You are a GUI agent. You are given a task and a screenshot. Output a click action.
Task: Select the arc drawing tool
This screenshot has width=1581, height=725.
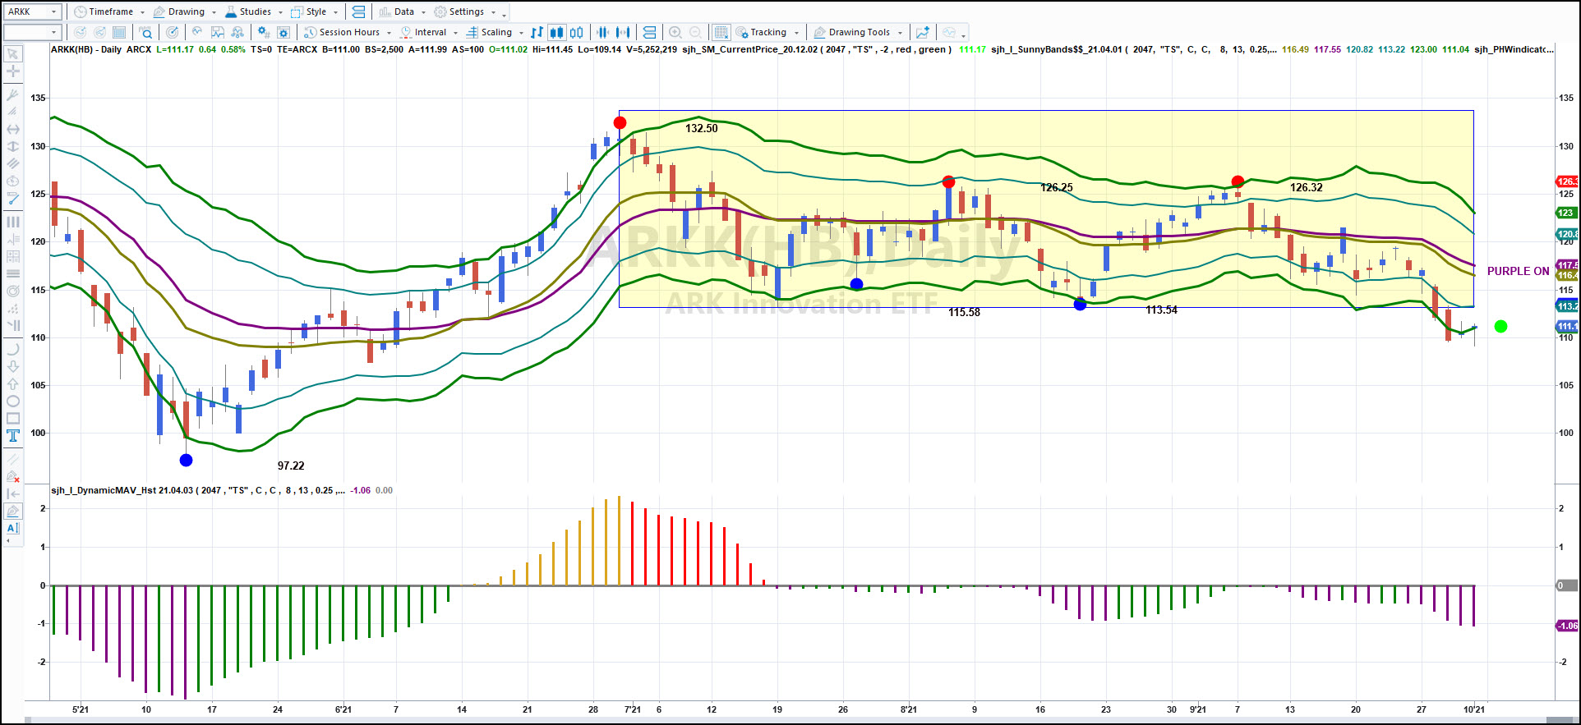click(13, 348)
